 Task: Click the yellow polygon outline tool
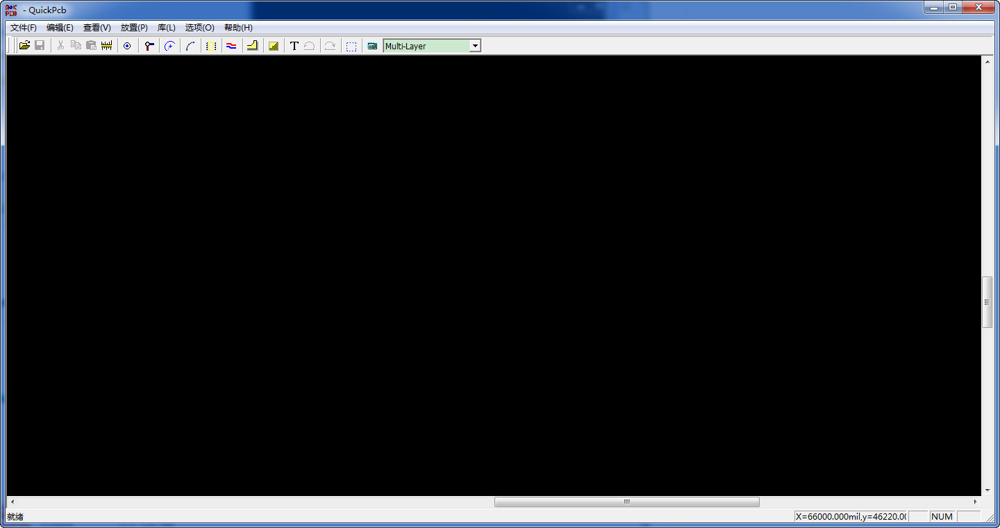pyautogui.click(x=252, y=46)
